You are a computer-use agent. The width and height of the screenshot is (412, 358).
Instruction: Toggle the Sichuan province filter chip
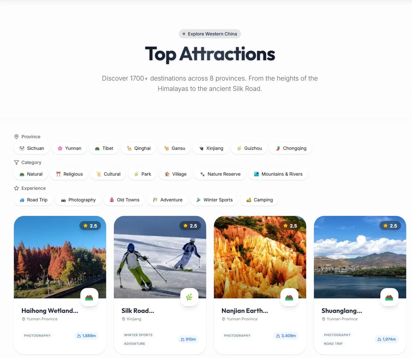32,148
